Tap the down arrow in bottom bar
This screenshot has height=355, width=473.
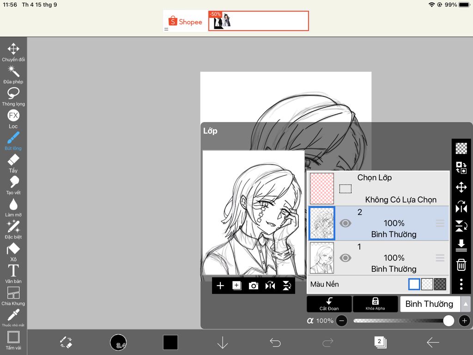click(x=223, y=343)
